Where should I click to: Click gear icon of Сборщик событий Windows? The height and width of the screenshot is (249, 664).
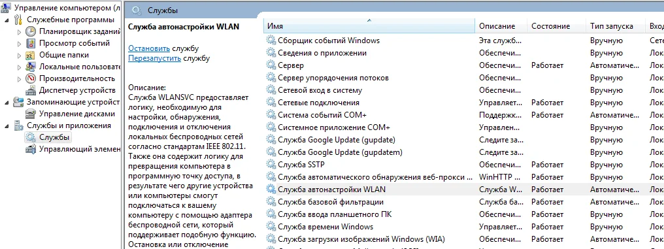tap(271, 41)
